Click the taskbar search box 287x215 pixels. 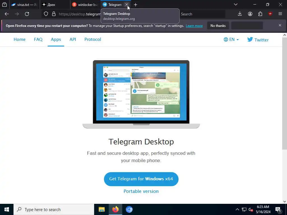click(54, 209)
